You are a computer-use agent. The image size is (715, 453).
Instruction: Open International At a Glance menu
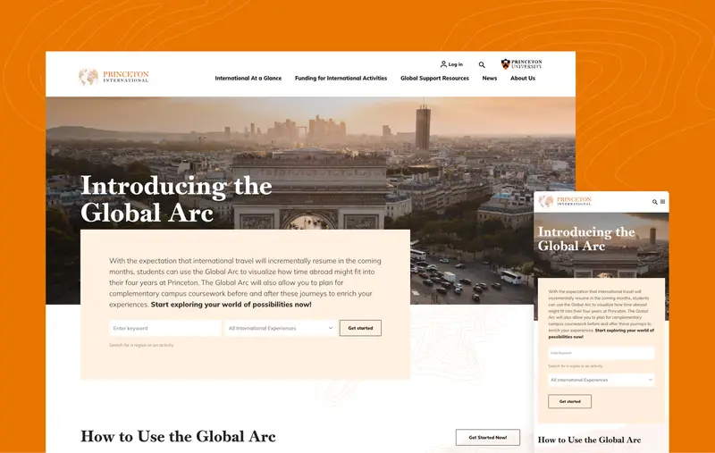248,79
